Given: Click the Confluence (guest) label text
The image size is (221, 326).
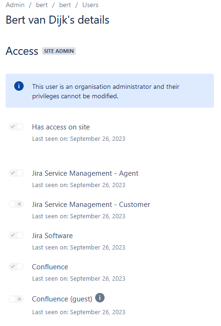Looking at the screenshot, I should click(62, 299).
